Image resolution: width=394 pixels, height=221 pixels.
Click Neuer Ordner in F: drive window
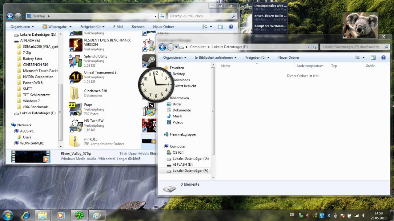click(x=289, y=57)
